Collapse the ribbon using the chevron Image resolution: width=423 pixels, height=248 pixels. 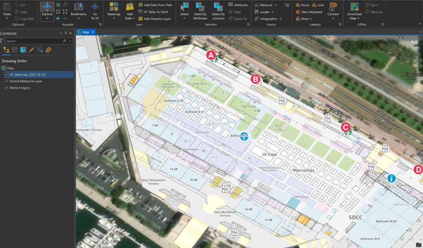click(420, 24)
